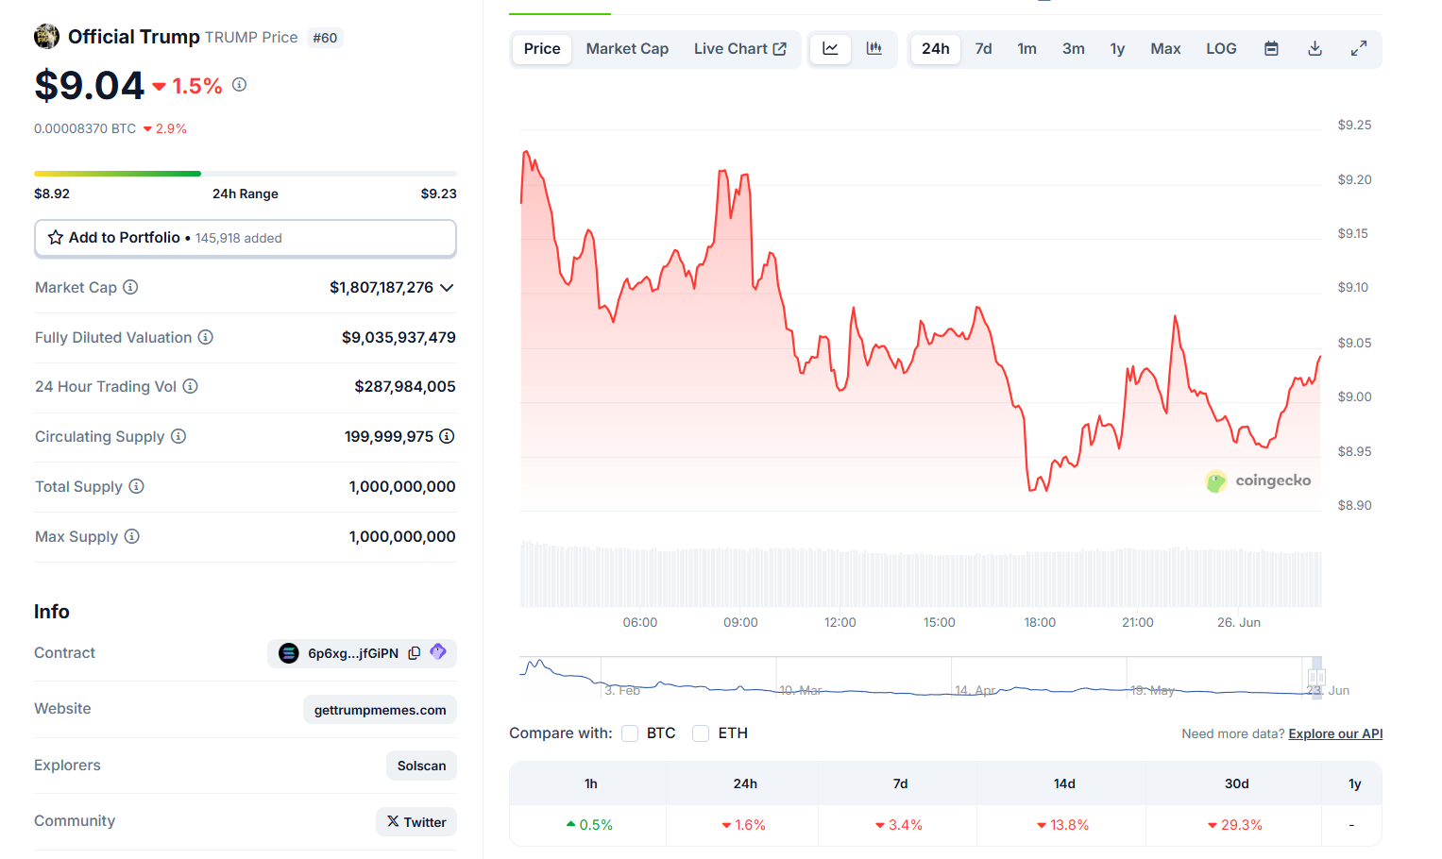Viewport: 1442px width, 859px height.
Task: Download chart data icon
Action: [1315, 49]
